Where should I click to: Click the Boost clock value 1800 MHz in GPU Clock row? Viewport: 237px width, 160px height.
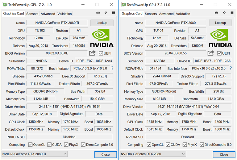[222, 122]
